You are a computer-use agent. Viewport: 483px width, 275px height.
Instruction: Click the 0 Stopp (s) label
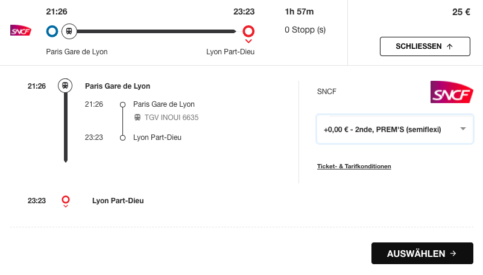305,30
